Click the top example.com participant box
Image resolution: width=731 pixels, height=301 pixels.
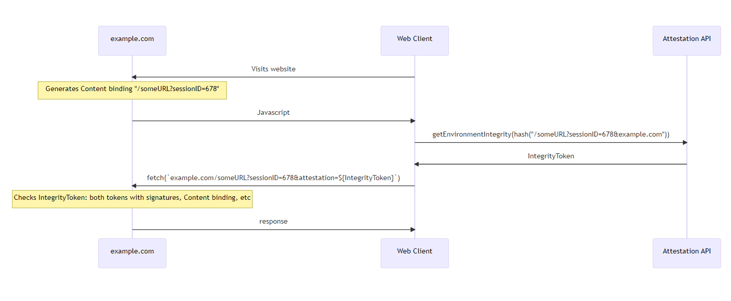point(132,41)
